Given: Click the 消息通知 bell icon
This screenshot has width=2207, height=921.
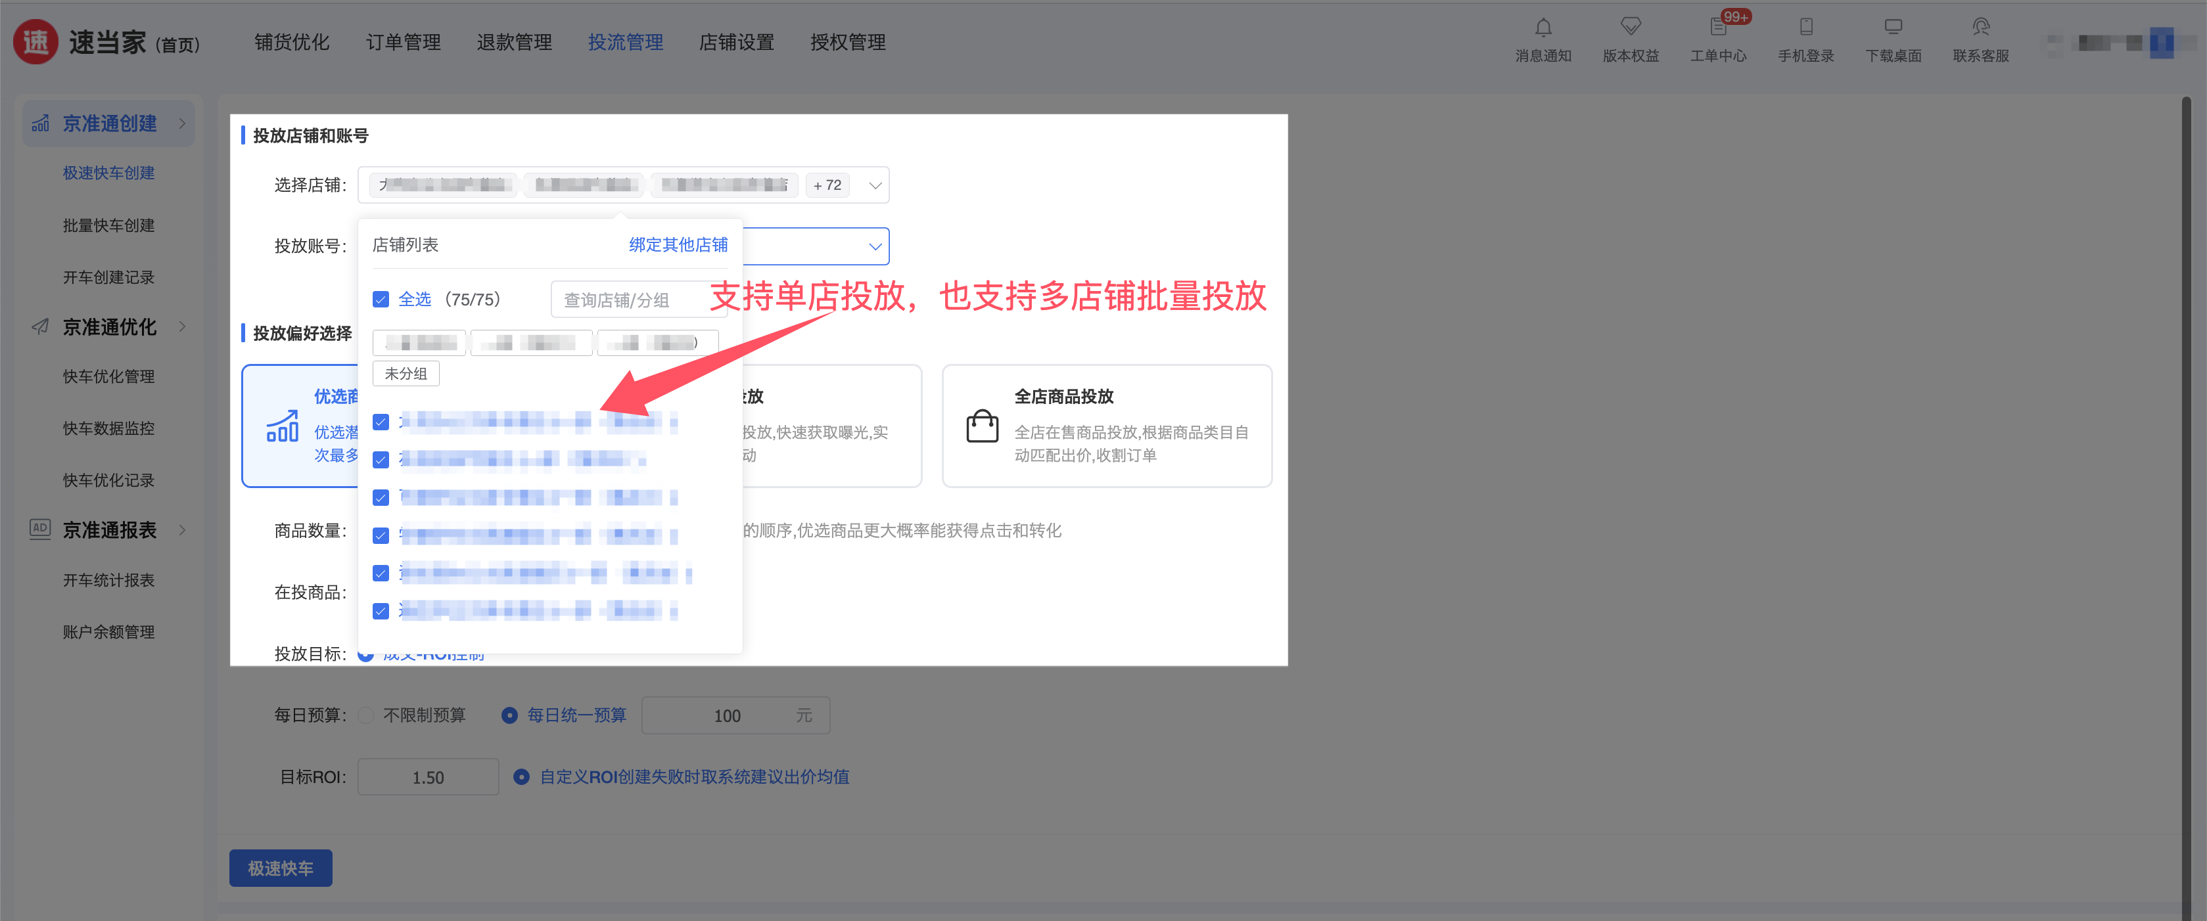Looking at the screenshot, I should [1543, 28].
